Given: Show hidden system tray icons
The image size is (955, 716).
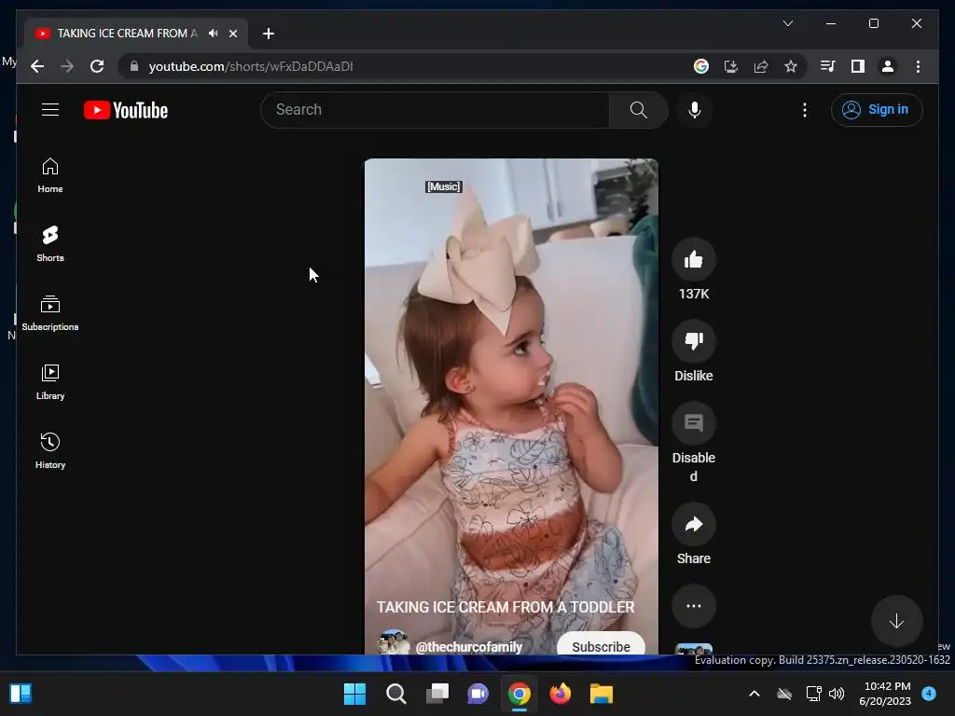Looking at the screenshot, I should click(x=754, y=694).
